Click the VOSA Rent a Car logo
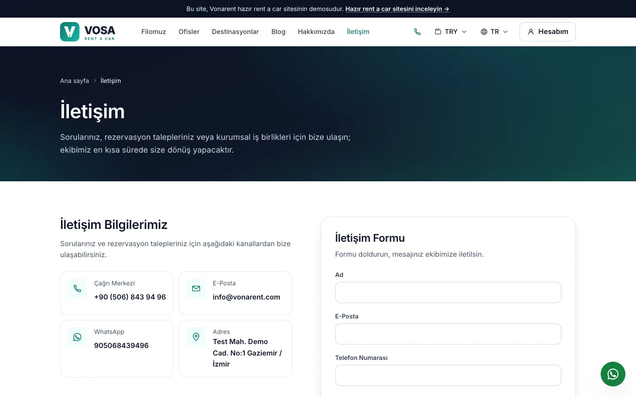Viewport: 636px width, 397px height. 87,32
